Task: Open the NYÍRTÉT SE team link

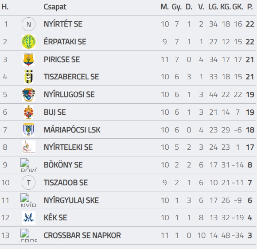Action: tap(63, 24)
